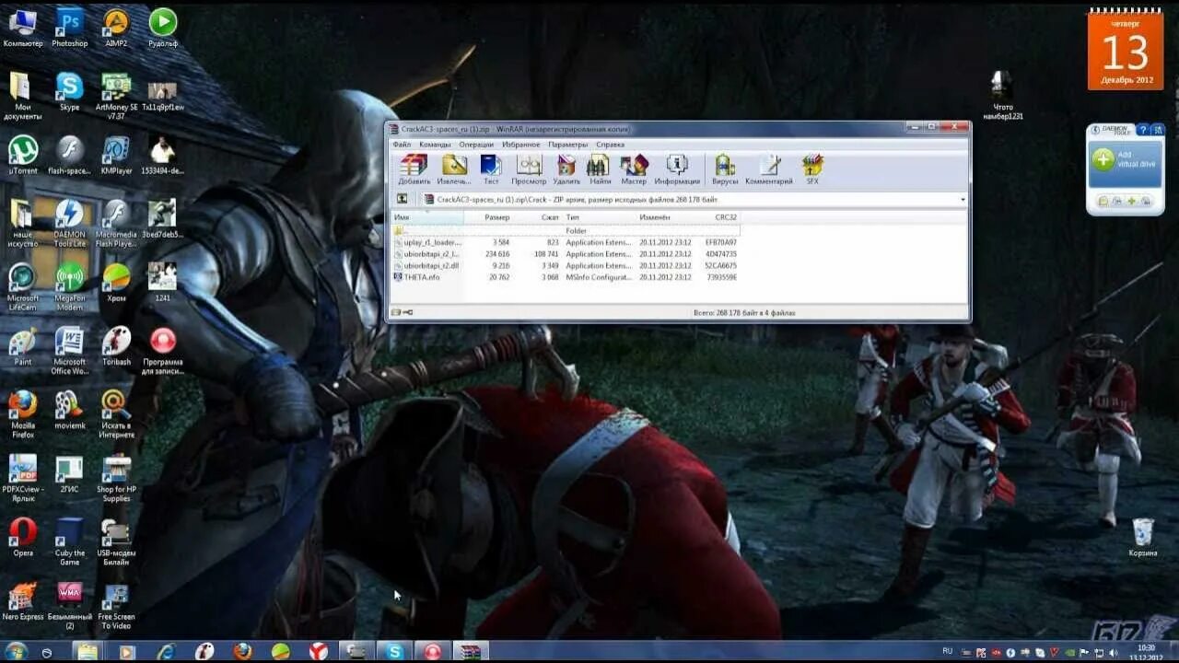Viewport: 1179px width, 663px height.
Task: Click the Skype desktop icon
Action: click(x=70, y=91)
